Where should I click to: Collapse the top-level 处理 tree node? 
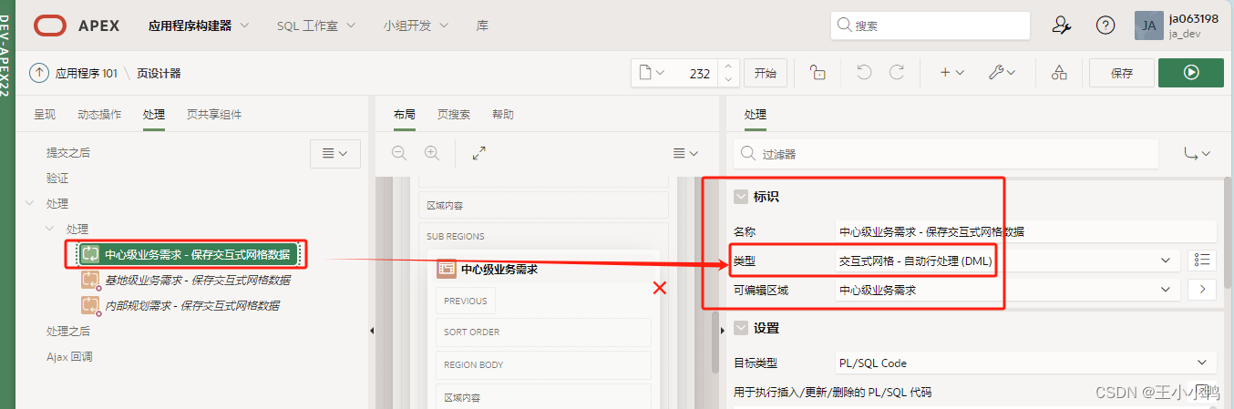point(30,203)
